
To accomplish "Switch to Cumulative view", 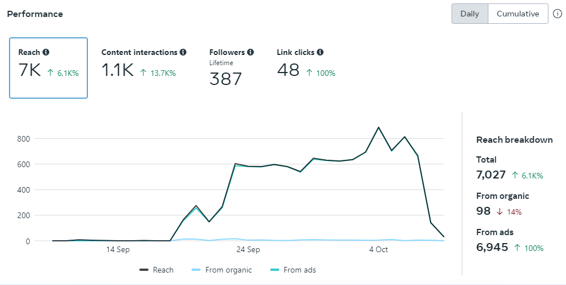I will (x=518, y=14).
